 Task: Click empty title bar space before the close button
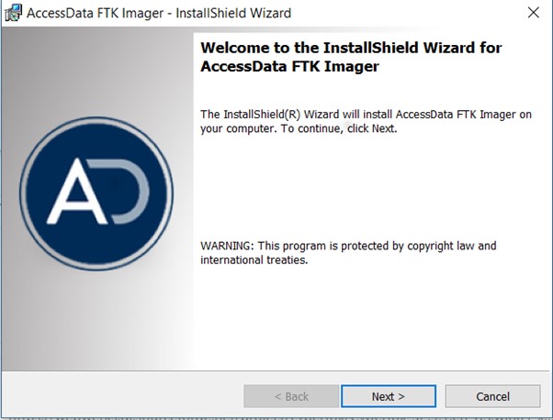[x=413, y=14]
